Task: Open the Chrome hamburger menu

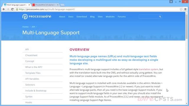Action: tap(185, 9)
